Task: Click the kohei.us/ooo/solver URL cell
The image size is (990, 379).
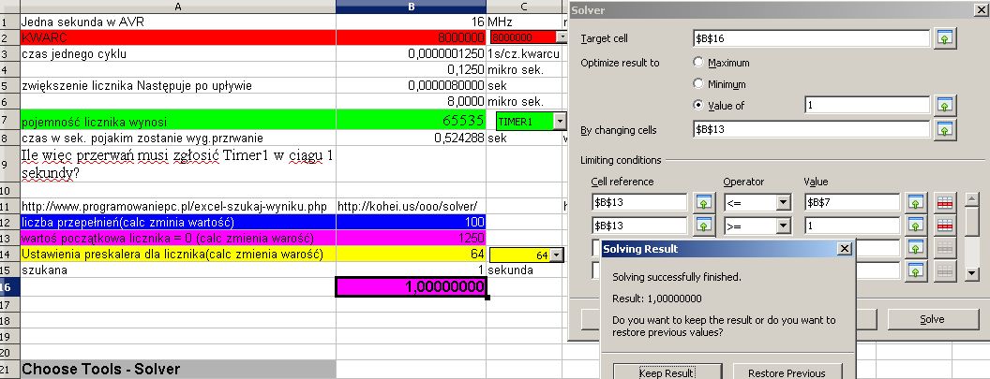Action: pos(411,206)
